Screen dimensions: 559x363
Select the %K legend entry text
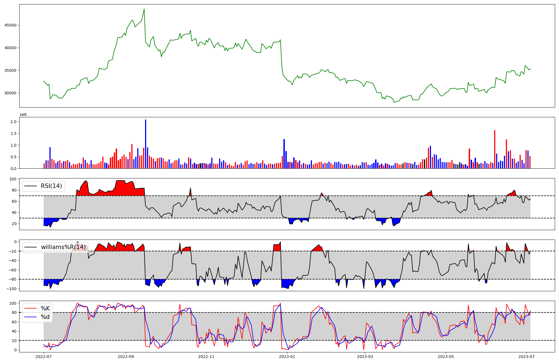coord(45,308)
